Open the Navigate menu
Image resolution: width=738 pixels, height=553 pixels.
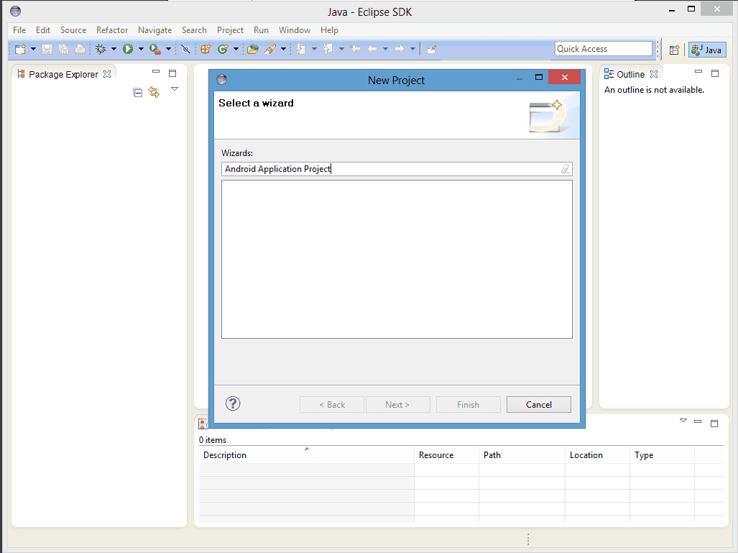tap(154, 30)
